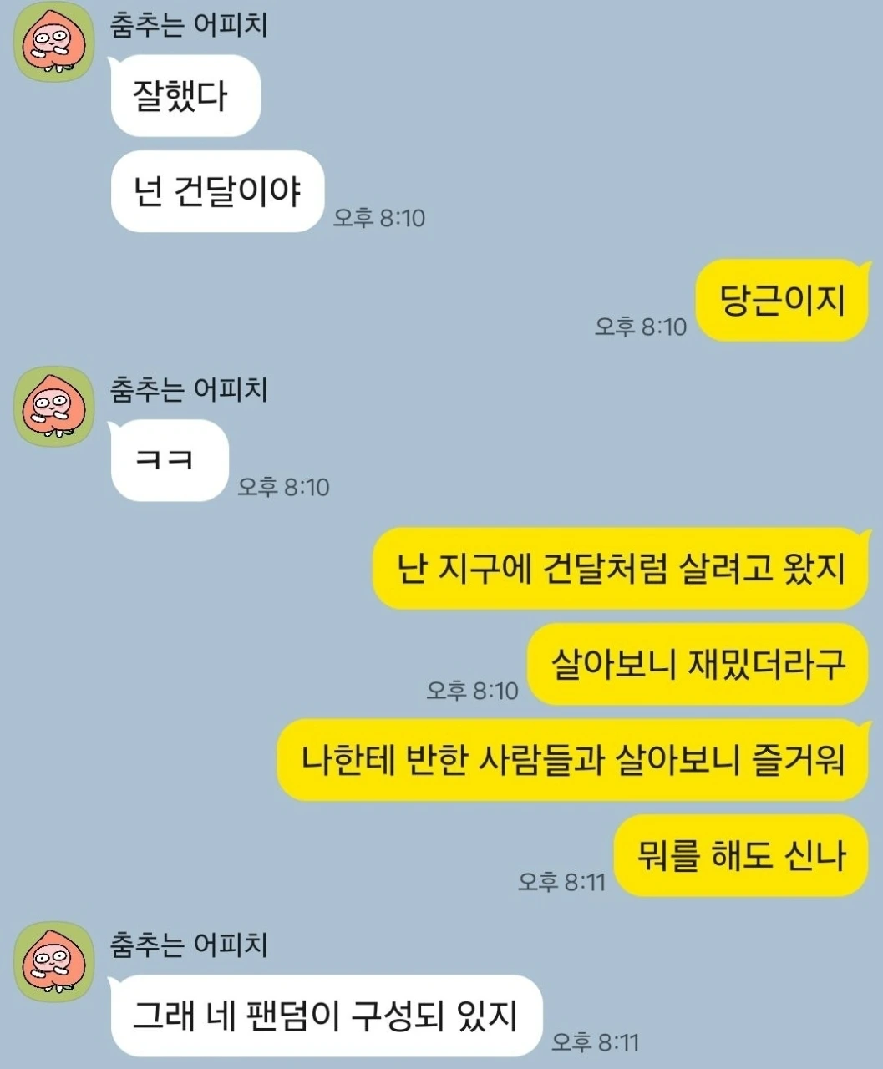Select the '그래 네 팬덤이 구성되 있지' bubble
This screenshot has height=1069, width=883.
pos(326,1016)
